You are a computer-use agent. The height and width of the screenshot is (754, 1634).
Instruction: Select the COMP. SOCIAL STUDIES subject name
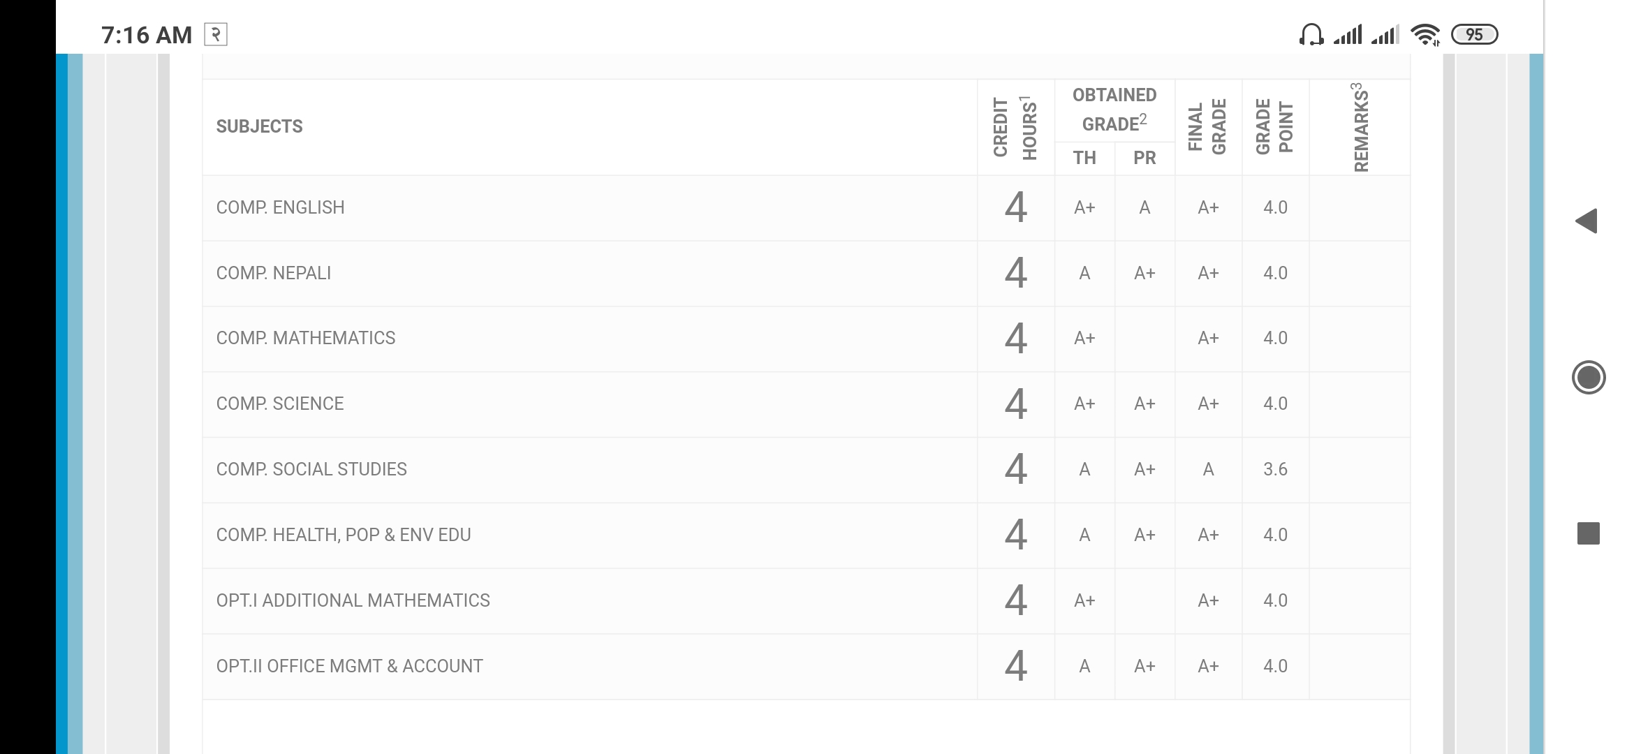pos(311,469)
